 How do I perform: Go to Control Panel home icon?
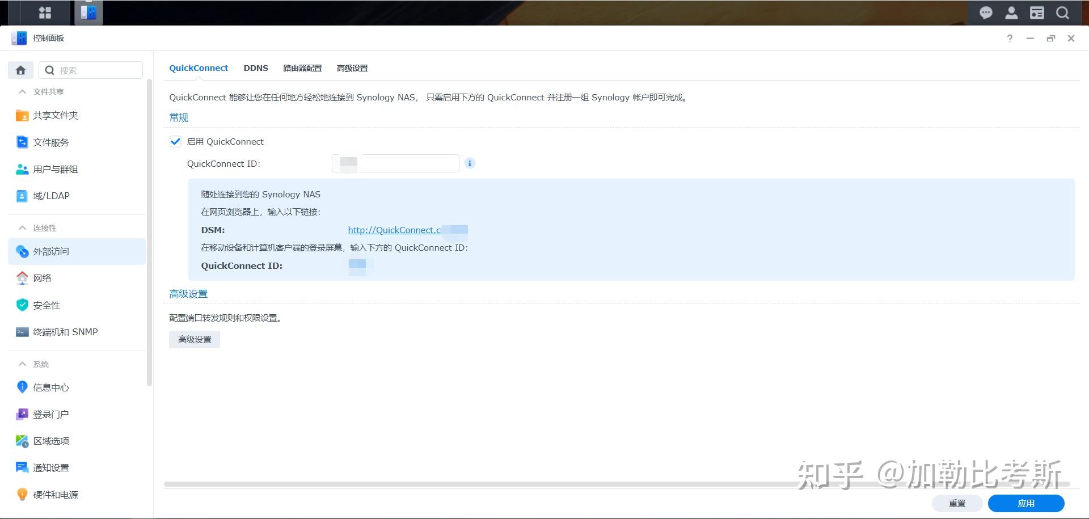[x=20, y=70]
